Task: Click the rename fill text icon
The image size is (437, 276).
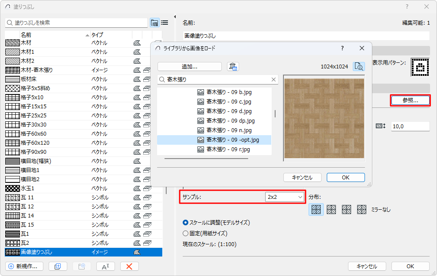Action: [105, 266]
